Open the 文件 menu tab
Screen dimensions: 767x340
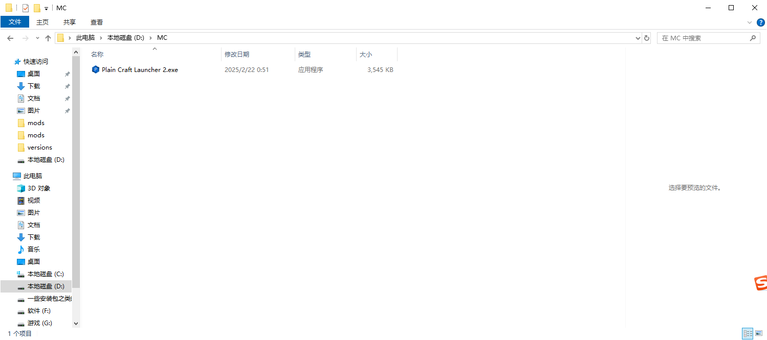point(15,22)
